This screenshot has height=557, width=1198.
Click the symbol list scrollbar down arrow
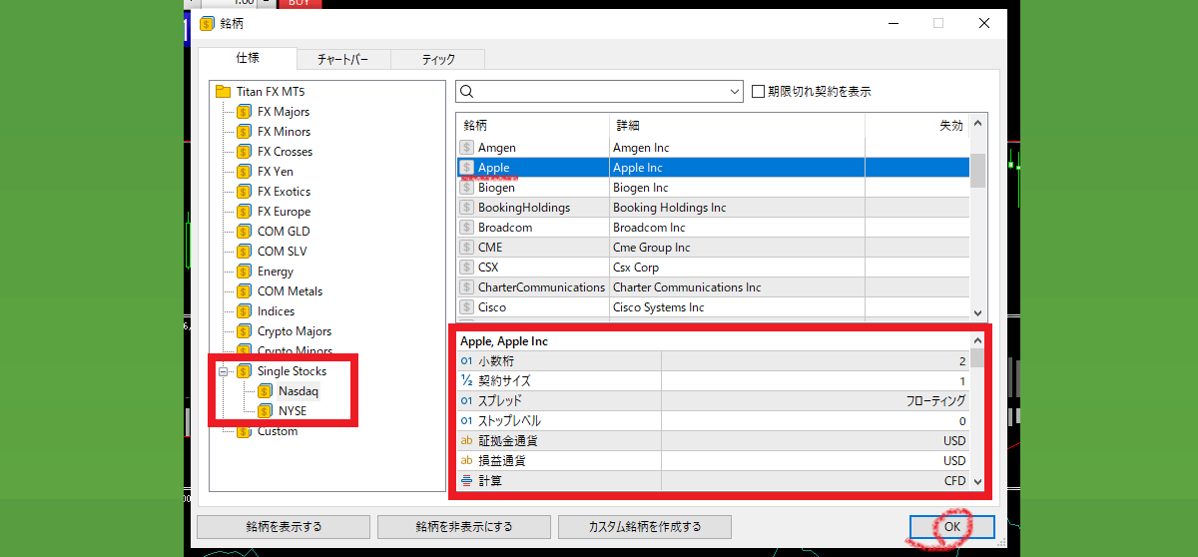coord(978,312)
